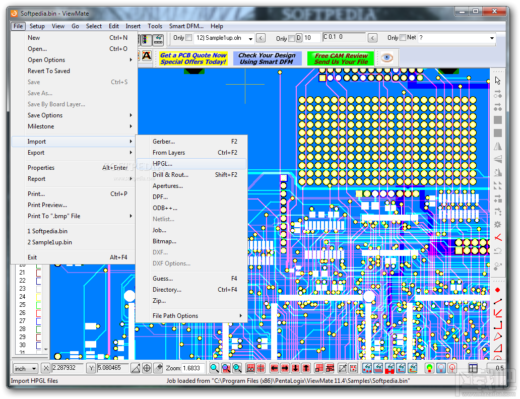The height and width of the screenshot is (399, 520).
Task: Click the red dotted selection box icon
Action: (x=354, y=368)
